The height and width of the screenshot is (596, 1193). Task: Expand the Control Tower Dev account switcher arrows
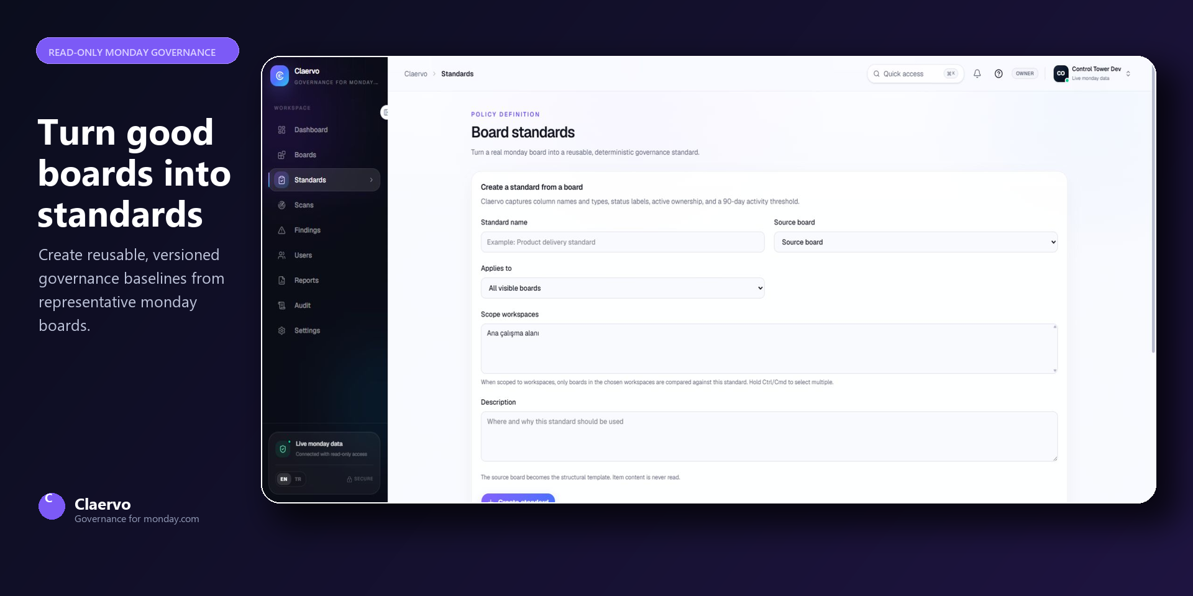pos(1128,74)
